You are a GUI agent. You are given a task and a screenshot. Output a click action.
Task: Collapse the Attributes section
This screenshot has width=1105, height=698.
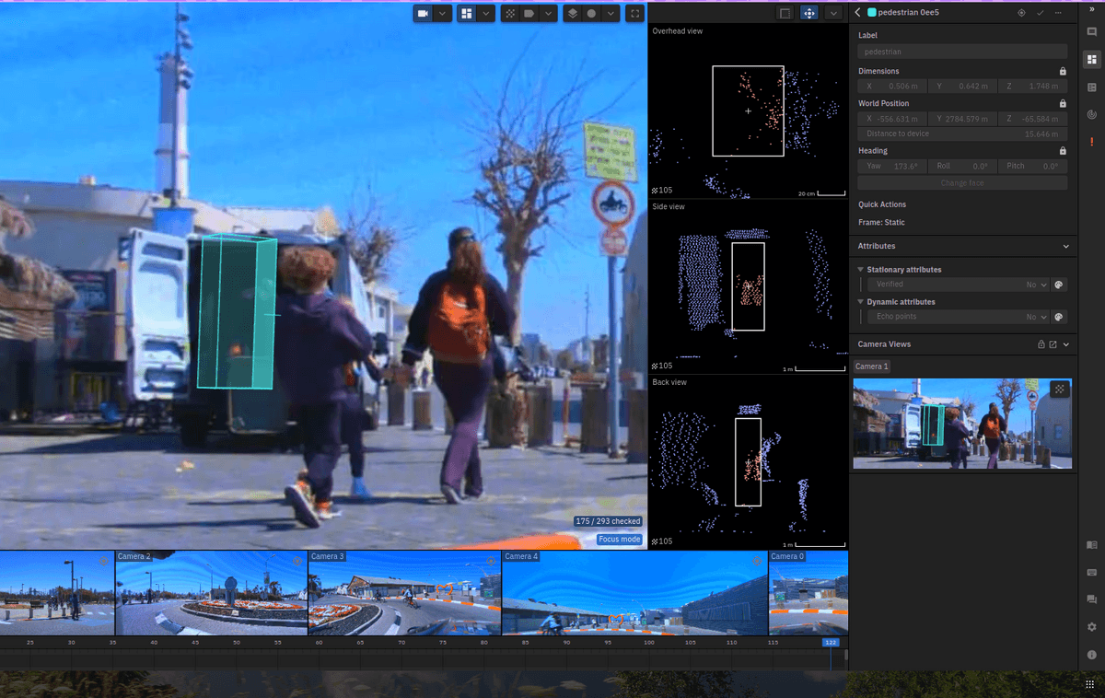pyautogui.click(x=1066, y=247)
